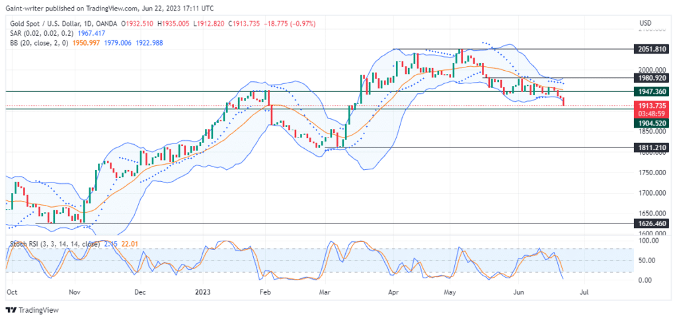Click the Apr label on the time axis
Screen dimensions: 677x320
click(x=393, y=292)
